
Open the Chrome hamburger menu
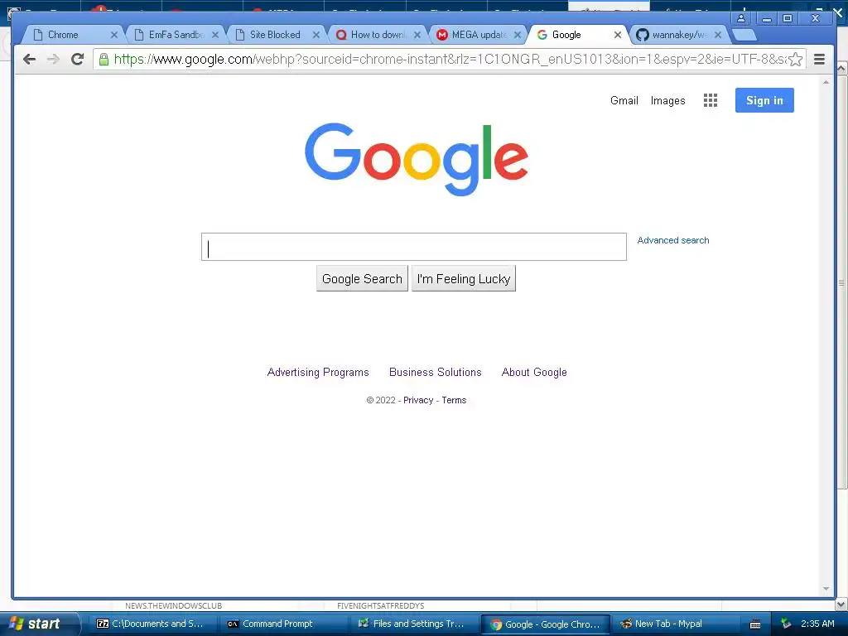point(819,59)
